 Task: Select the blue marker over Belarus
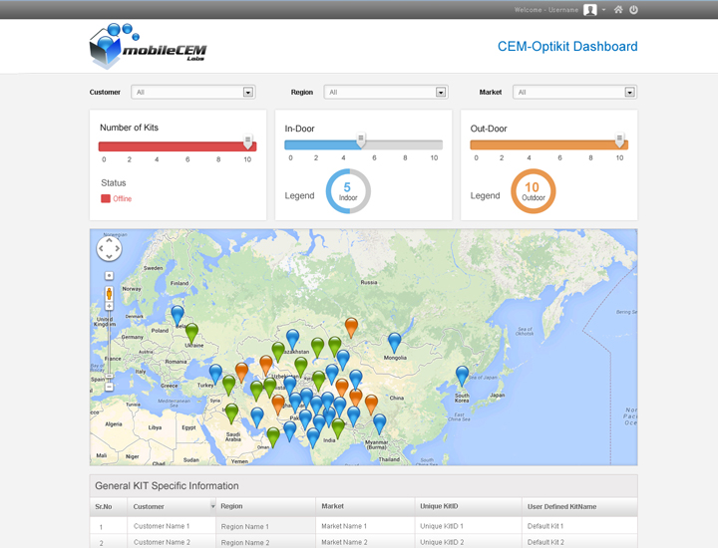[x=178, y=316]
